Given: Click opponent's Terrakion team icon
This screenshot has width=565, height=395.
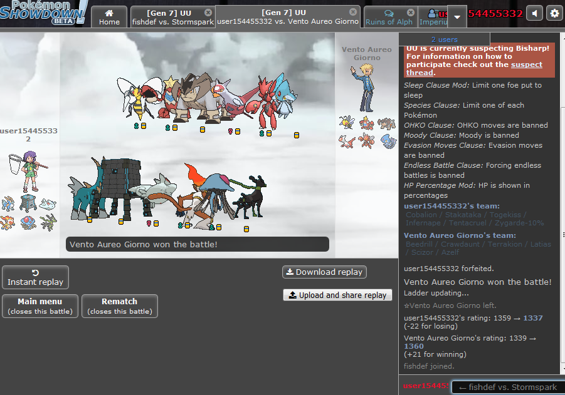Looking at the screenshot, I should [387, 123].
